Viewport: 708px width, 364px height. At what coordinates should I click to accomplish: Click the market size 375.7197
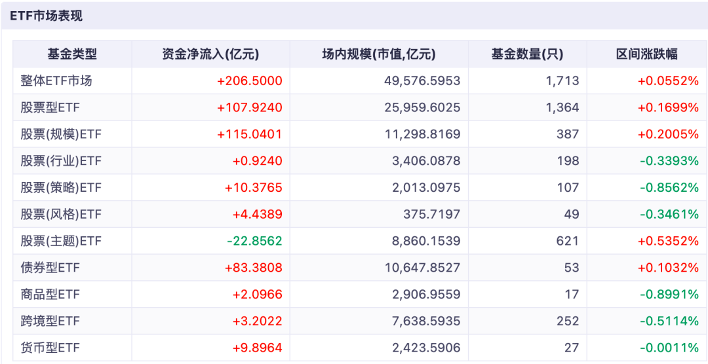[x=432, y=214]
